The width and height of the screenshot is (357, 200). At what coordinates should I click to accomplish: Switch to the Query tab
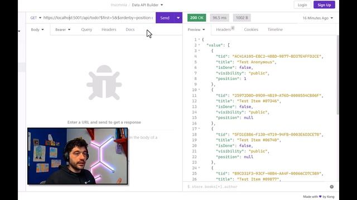tap(86, 29)
